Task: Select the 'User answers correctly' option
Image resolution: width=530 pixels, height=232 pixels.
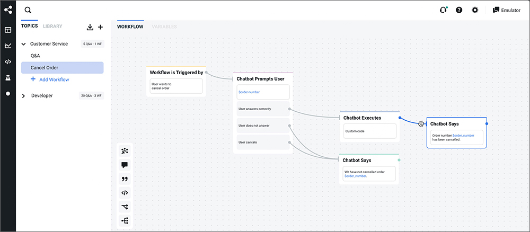Action: [x=263, y=109]
